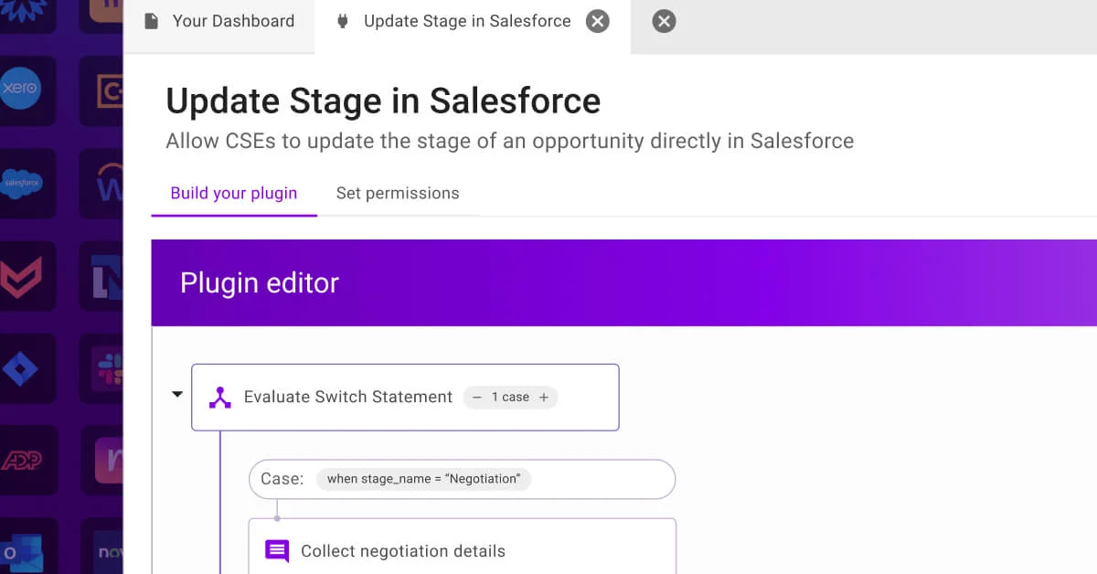Open the Set permissions tab
This screenshot has height=574, width=1097.
click(x=398, y=193)
